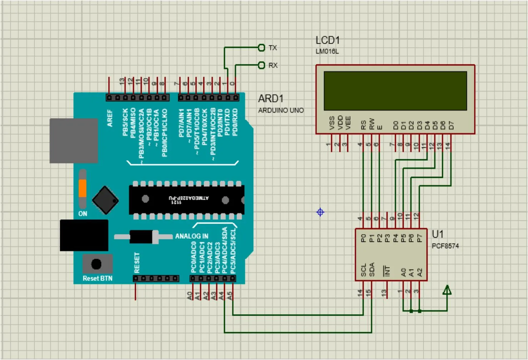Screen dimensions: 528x360
Task: Click the D0 pin label on LCD
Action: pos(395,125)
